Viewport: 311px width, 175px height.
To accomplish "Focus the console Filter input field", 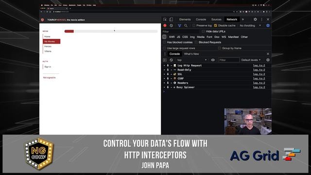I will click(x=229, y=60).
